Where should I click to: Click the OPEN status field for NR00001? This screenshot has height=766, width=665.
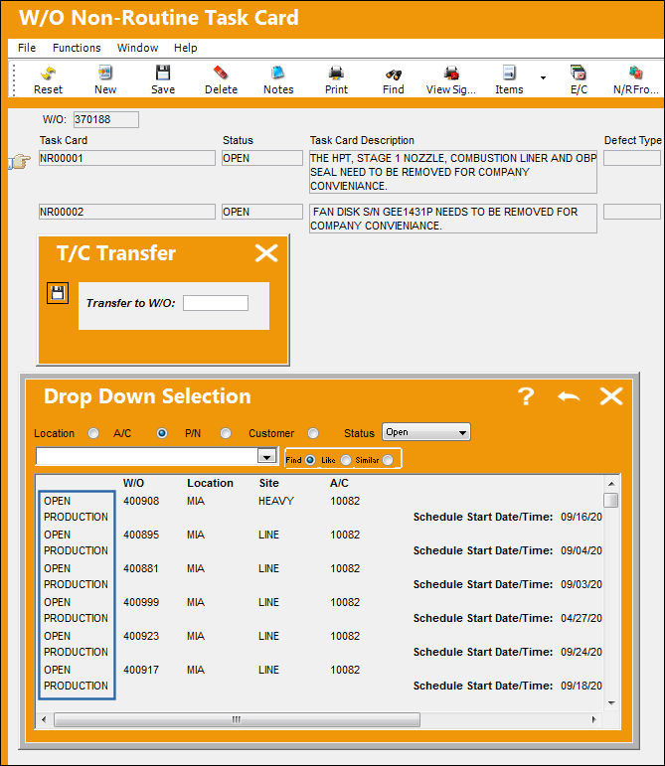pyautogui.click(x=262, y=158)
